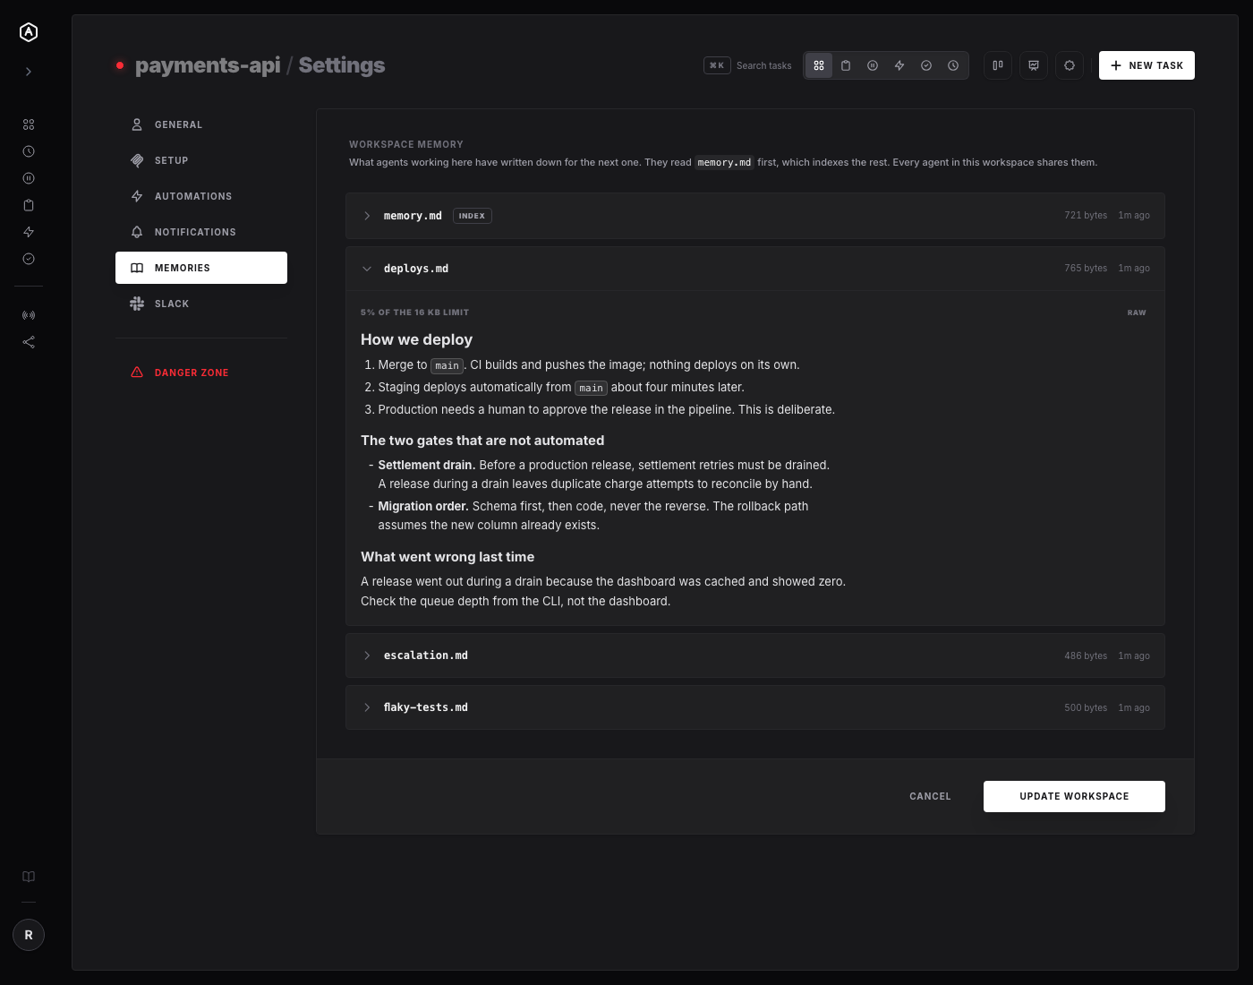Select the paused filter in the top toolbar

pos(873,65)
